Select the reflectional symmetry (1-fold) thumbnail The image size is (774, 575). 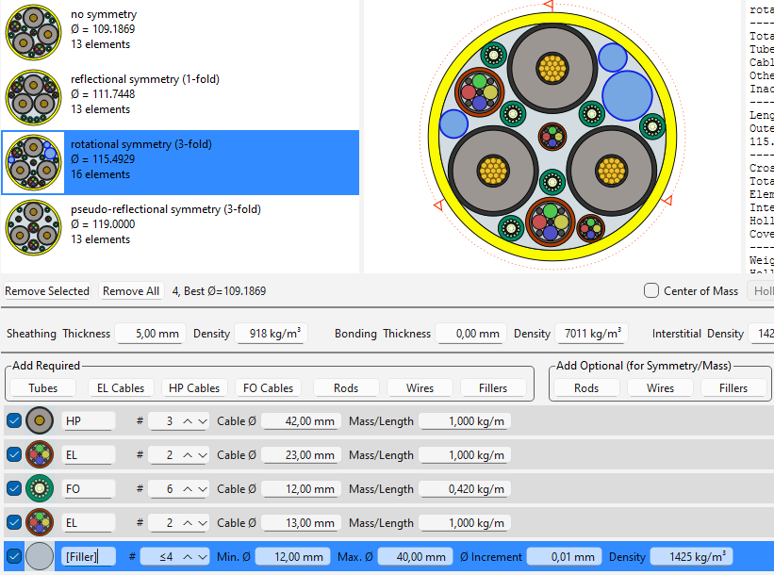(33, 97)
